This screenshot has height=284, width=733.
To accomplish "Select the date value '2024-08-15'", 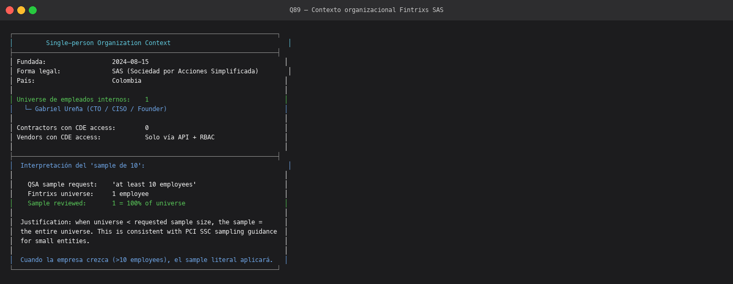I will click(x=130, y=62).
